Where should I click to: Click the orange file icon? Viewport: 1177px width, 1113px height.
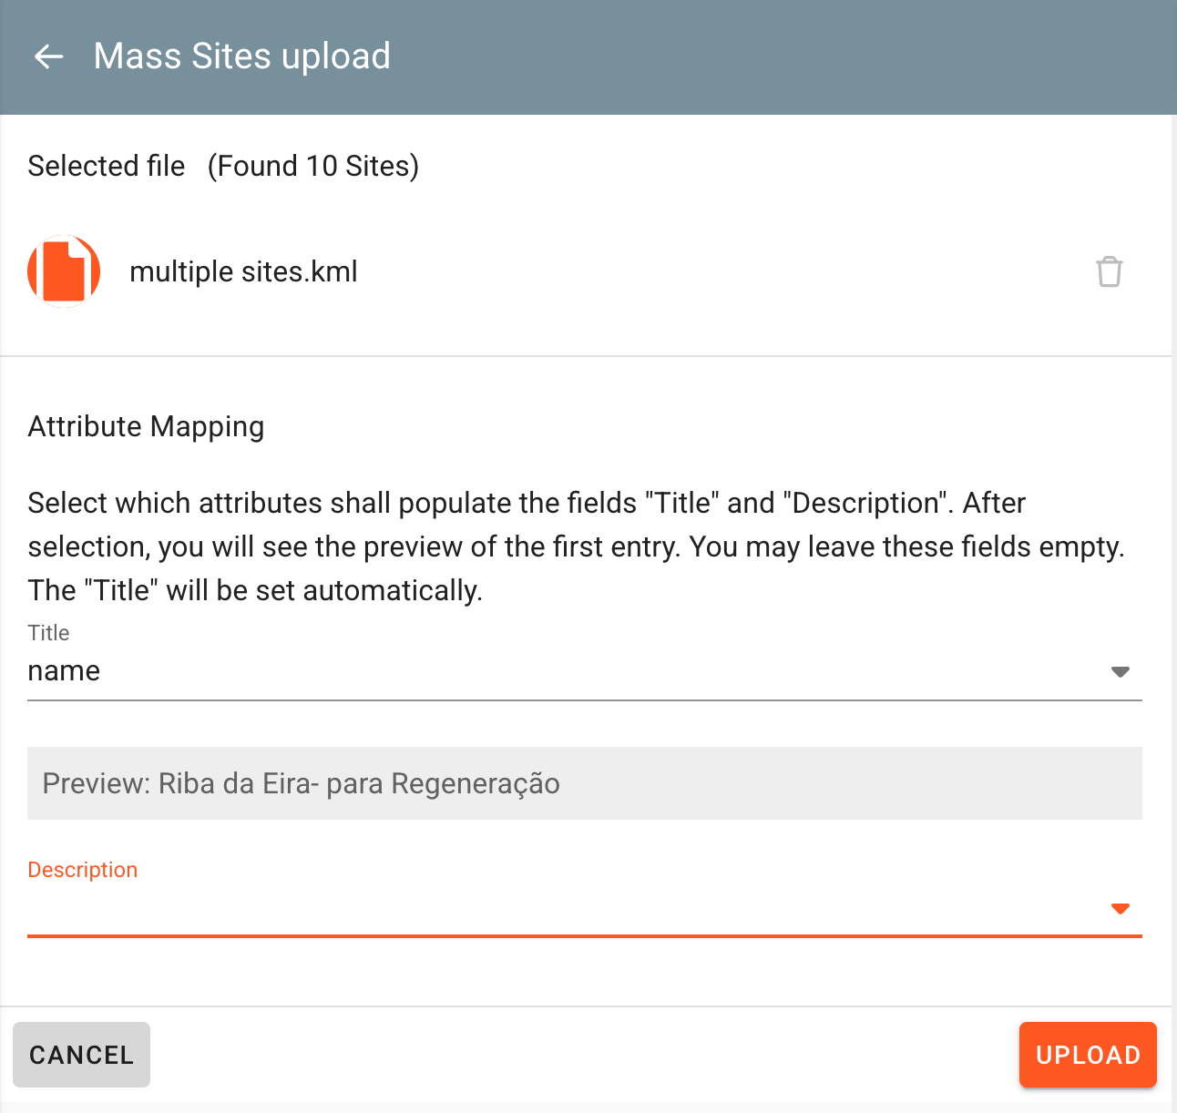tap(64, 271)
